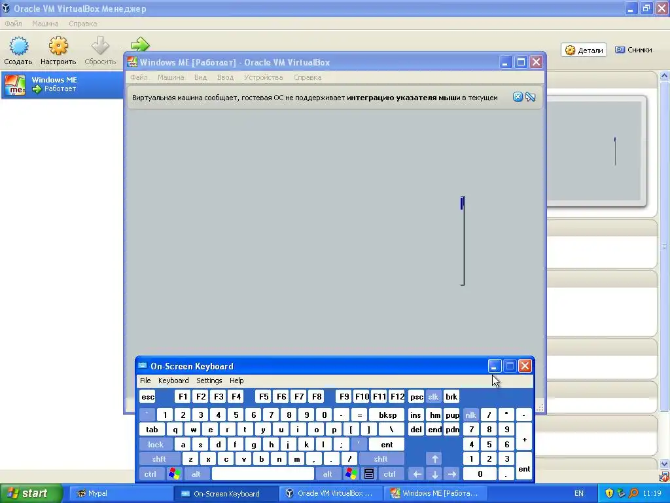
Task: Switch to Oracle VM VirtualBox taskbar button
Action: pos(330,493)
